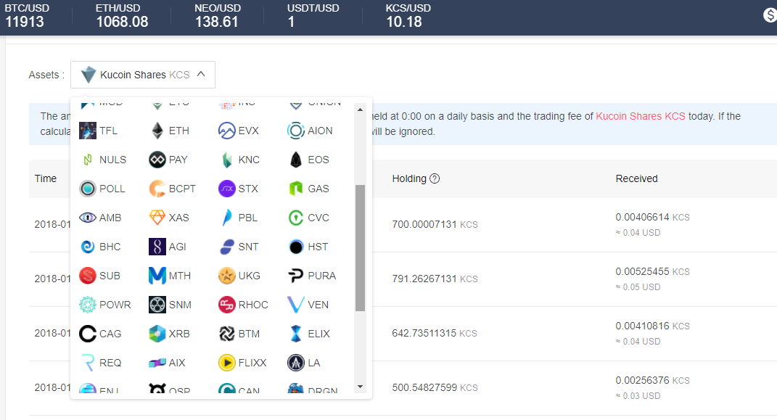This screenshot has width=777, height=420.
Task: Select CAG from the asset list
Action: [100, 334]
